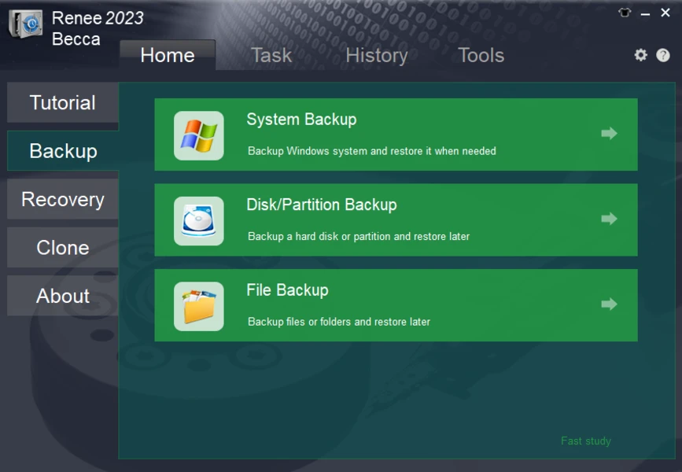The height and width of the screenshot is (472, 682).
Task: Minimize the Renee Becca window
Action: (x=646, y=14)
